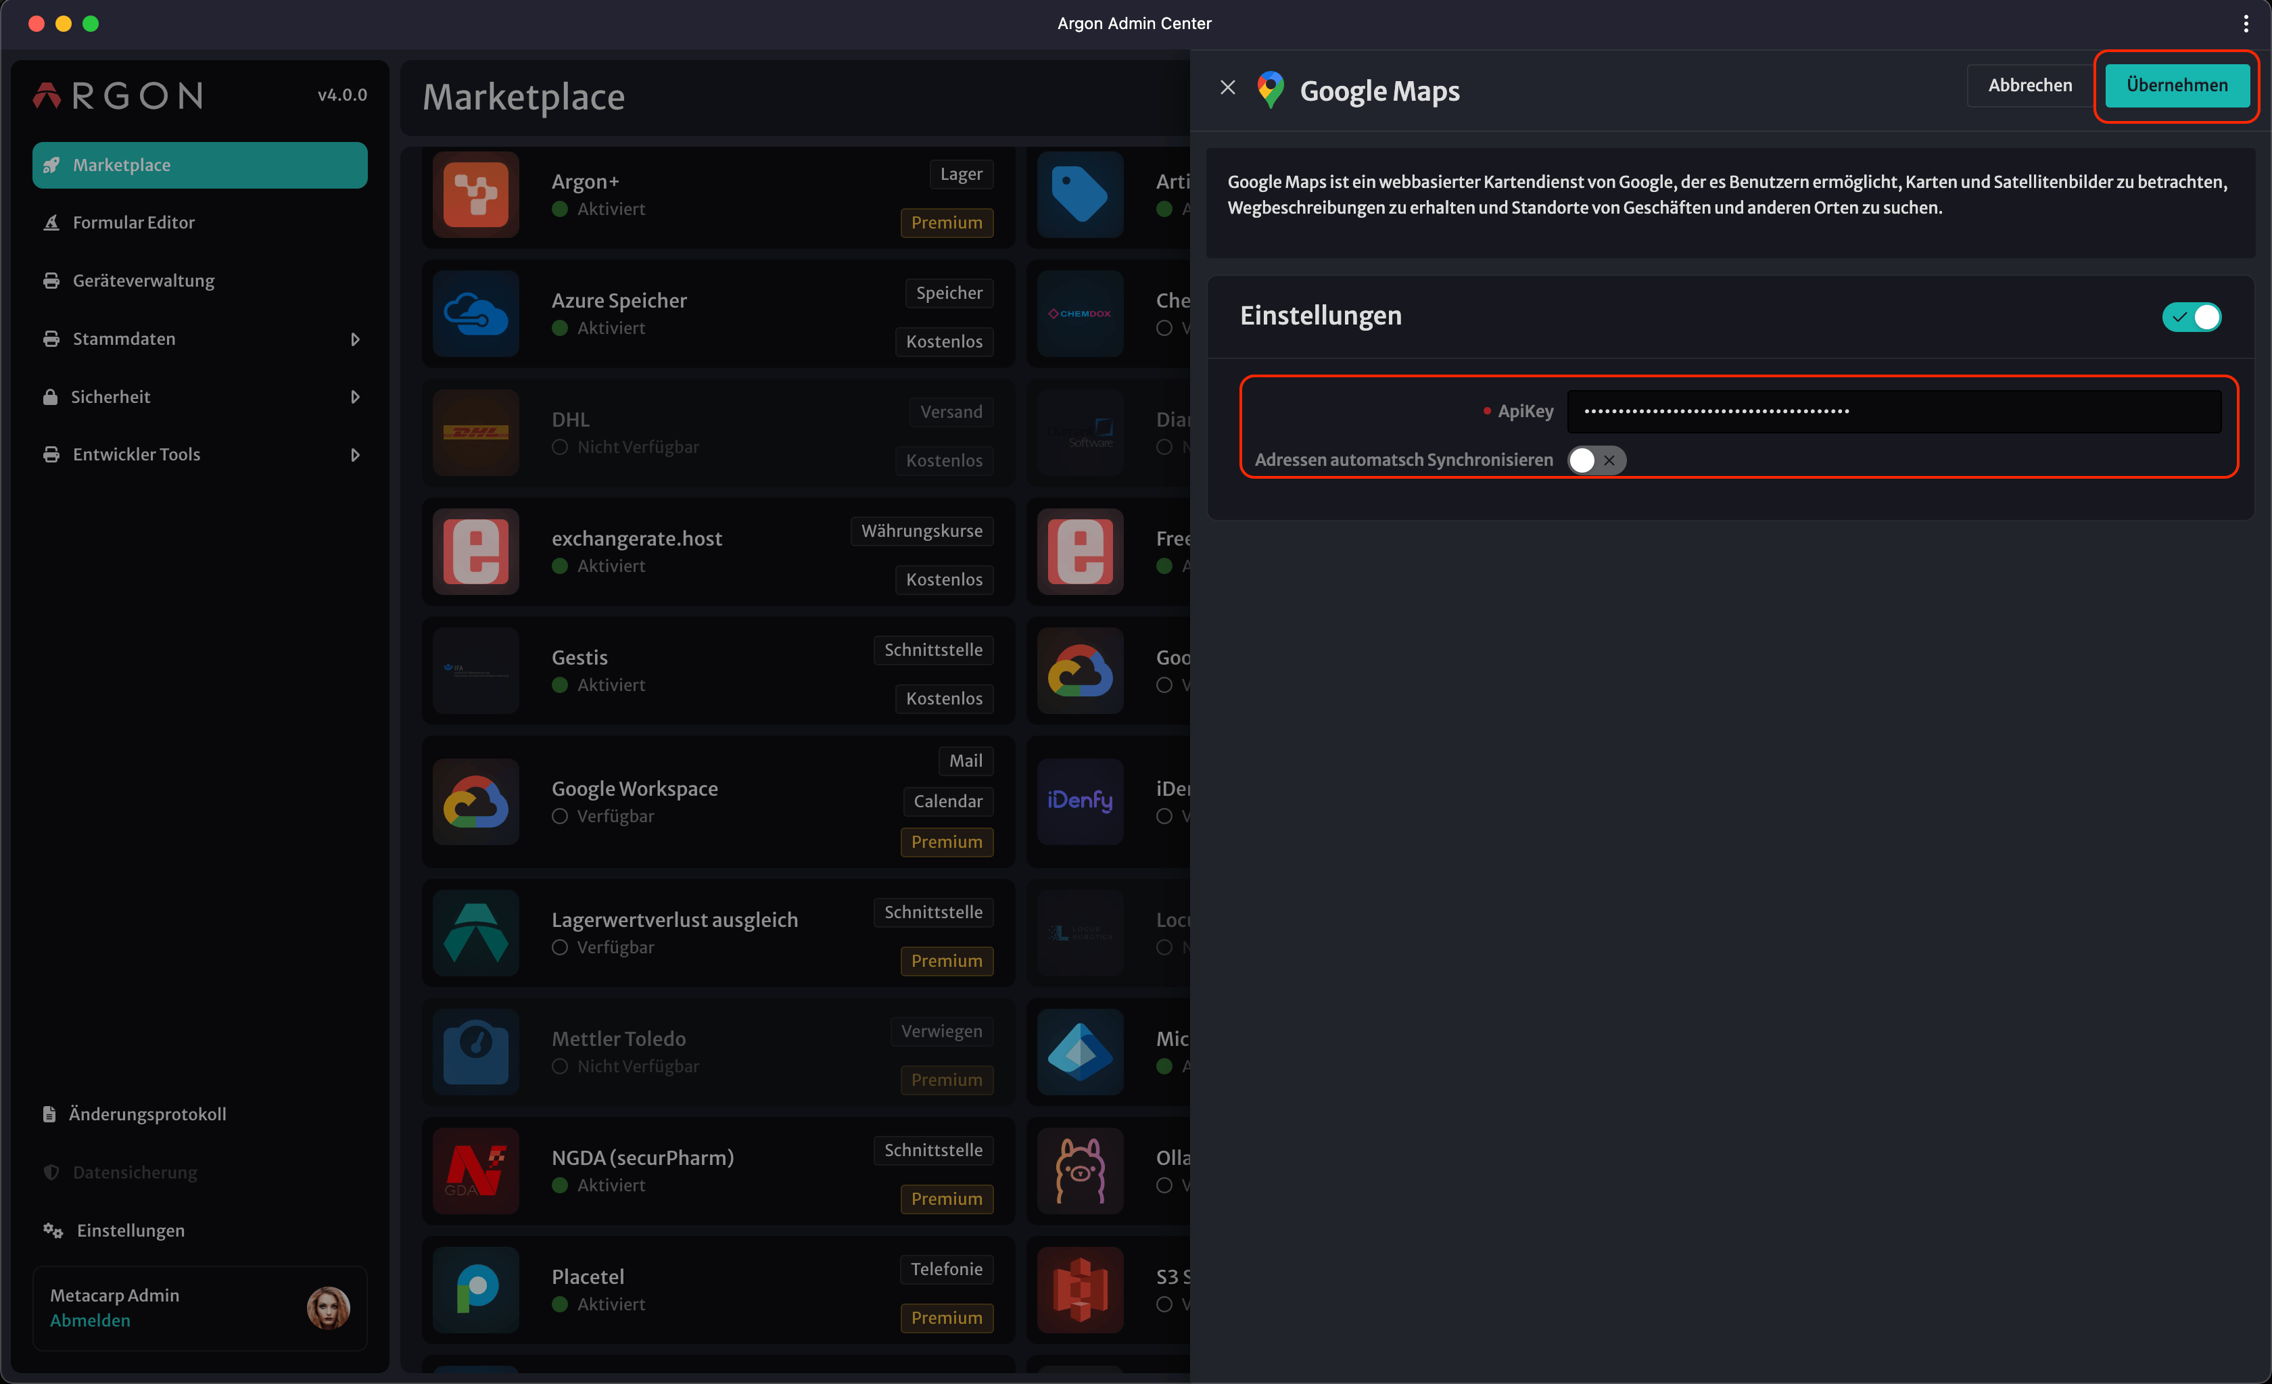Viewport: 2272px width, 1384px height.
Task: Select the Stammdaten sidebar item
Action: tap(200, 339)
